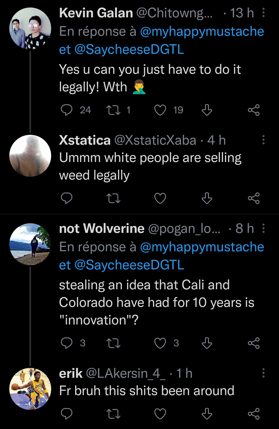Like Kevin Galan's tweet

tap(160, 110)
